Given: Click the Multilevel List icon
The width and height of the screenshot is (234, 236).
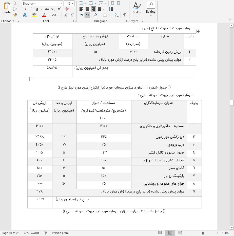Looking at the screenshot, I should [x=101, y=3].
